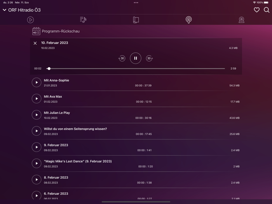Tap the Wi-Fi icon in status bar
The height and width of the screenshot is (204, 272).
(254, 2)
